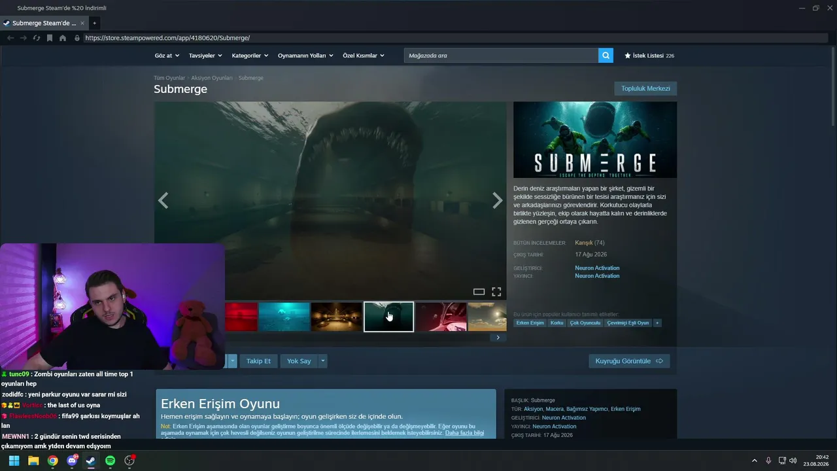This screenshot has width=837, height=471.
Task: Select the cyan underwater screenshot thumbnail
Action: [x=284, y=317]
